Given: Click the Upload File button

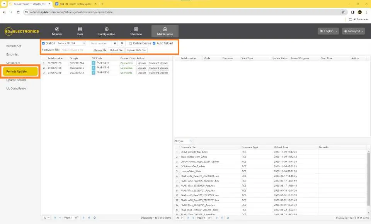Looking at the screenshot, I should click(116, 50).
